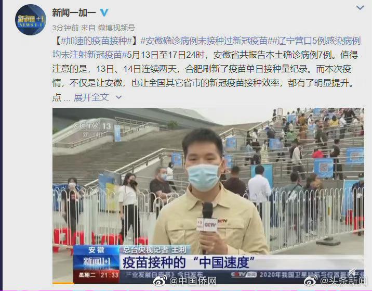Open hashtag #安徽确诊病例未接种过新冠疫苗#
The width and height of the screenshot is (372, 291).
click(x=205, y=41)
